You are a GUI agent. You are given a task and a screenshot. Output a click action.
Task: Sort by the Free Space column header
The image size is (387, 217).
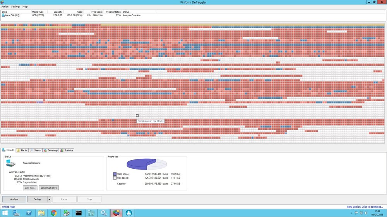coord(94,12)
